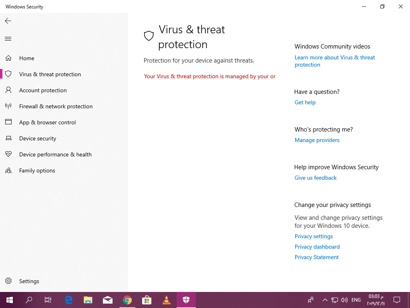Click the Give us feedback link
Viewport: 410px width, 308px height.
point(316,178)
